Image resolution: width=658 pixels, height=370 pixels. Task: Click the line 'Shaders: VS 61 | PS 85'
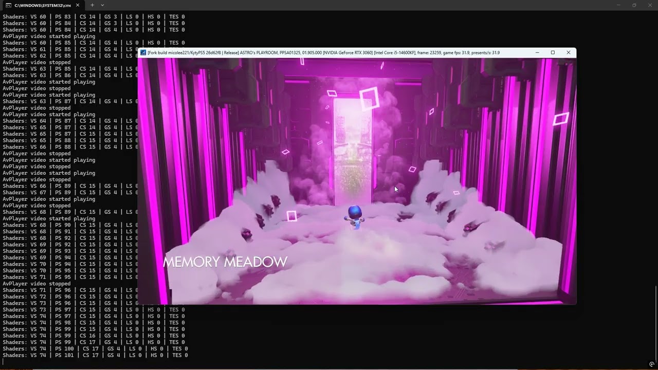pyautogui.click(x=70, y=49)
